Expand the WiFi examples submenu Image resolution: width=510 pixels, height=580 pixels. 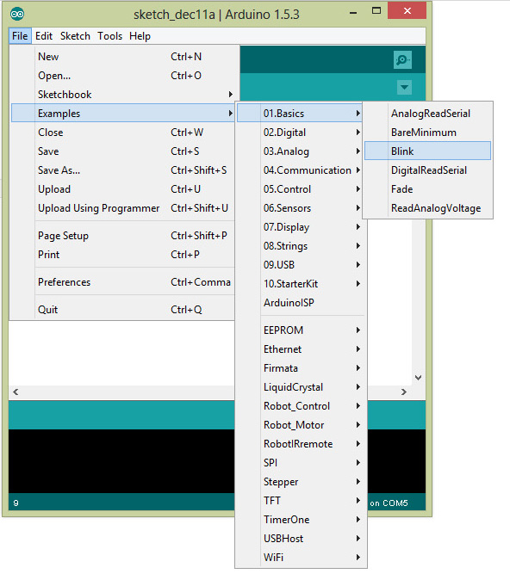coord(301,557)
